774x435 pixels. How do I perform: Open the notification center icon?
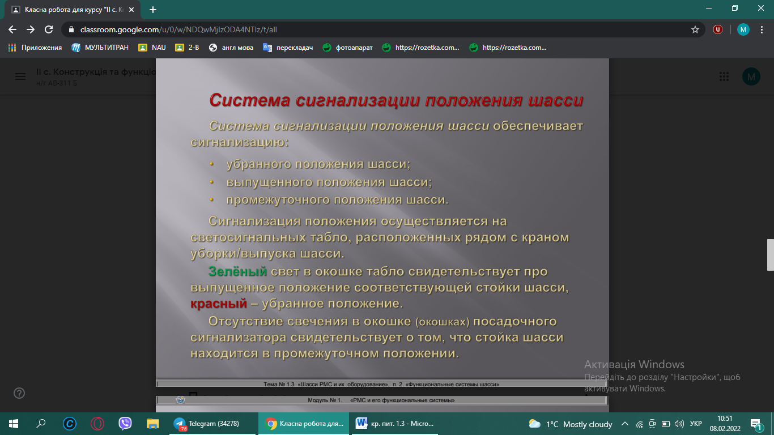click(755, 424)
